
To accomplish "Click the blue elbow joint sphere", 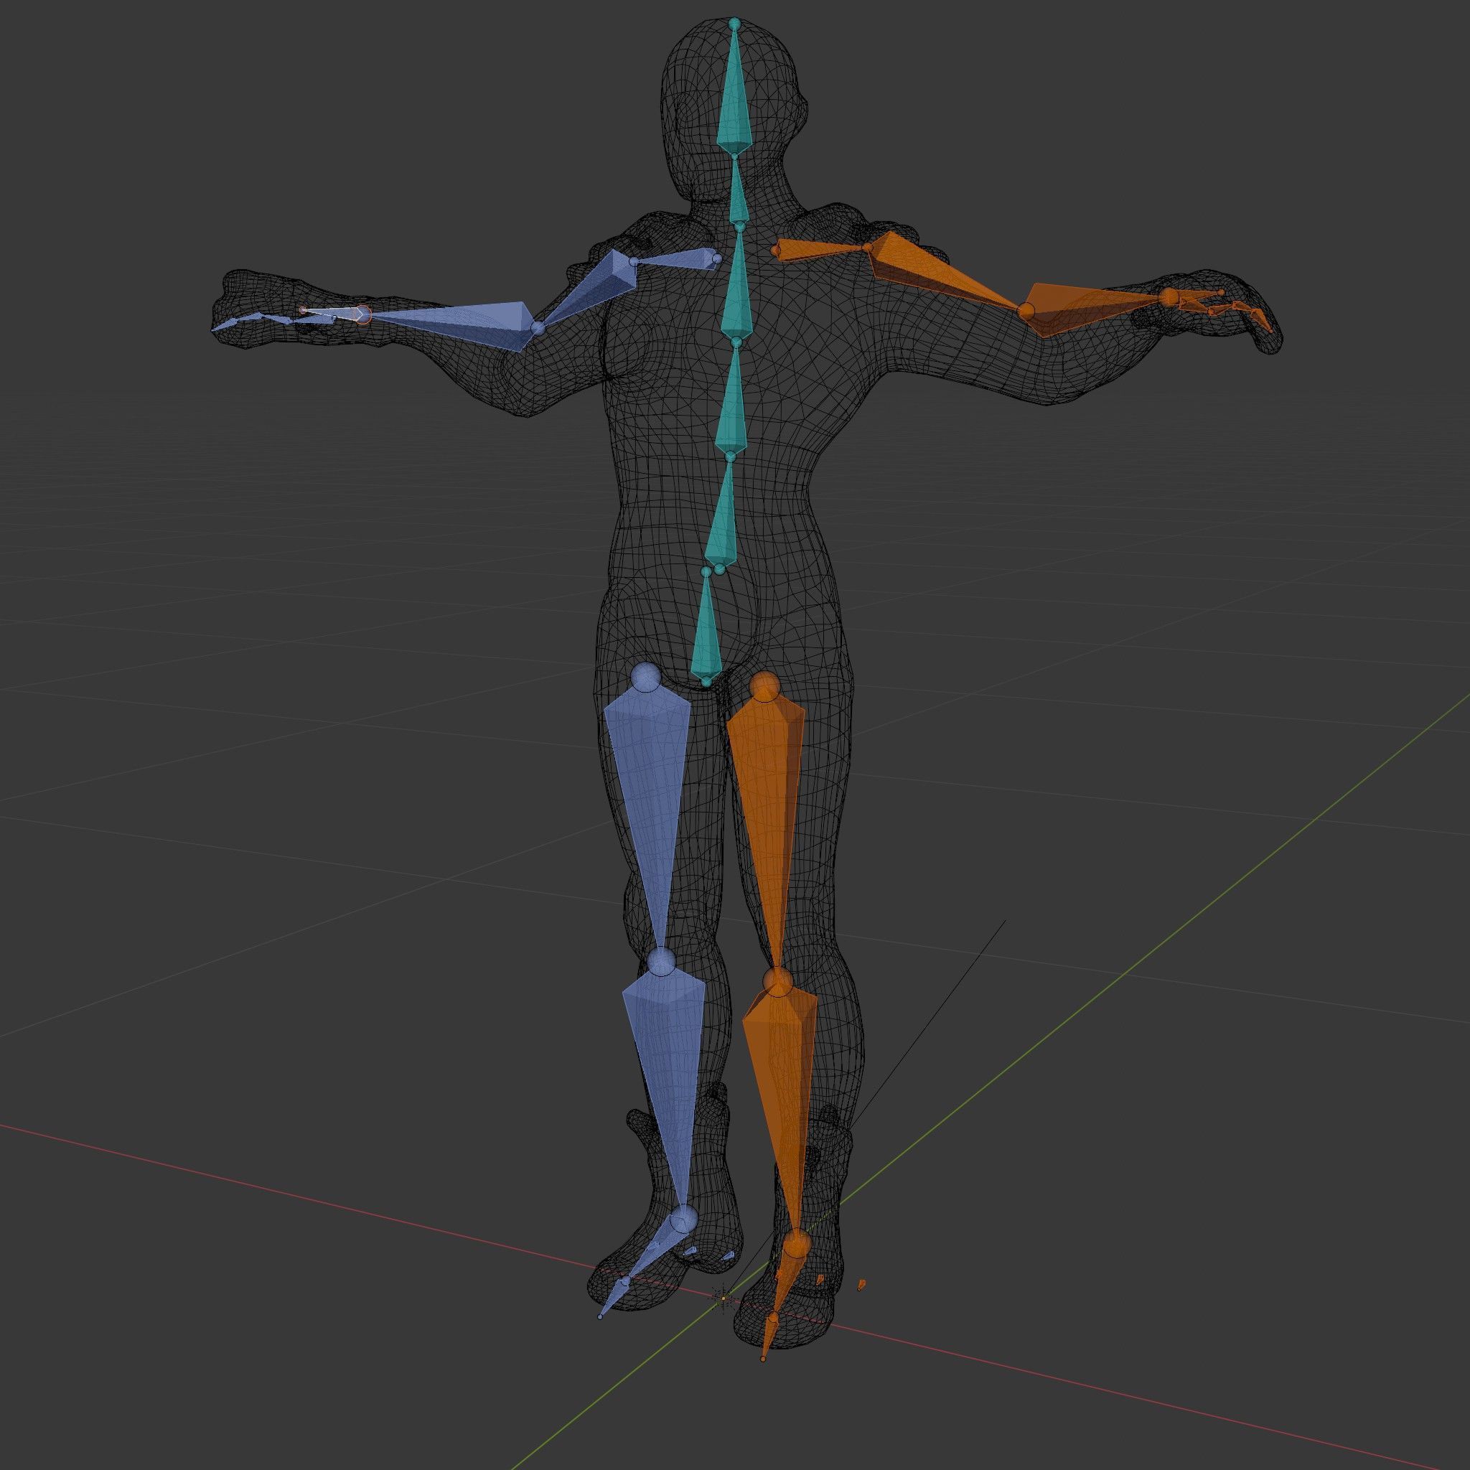I will coord(538,329).
